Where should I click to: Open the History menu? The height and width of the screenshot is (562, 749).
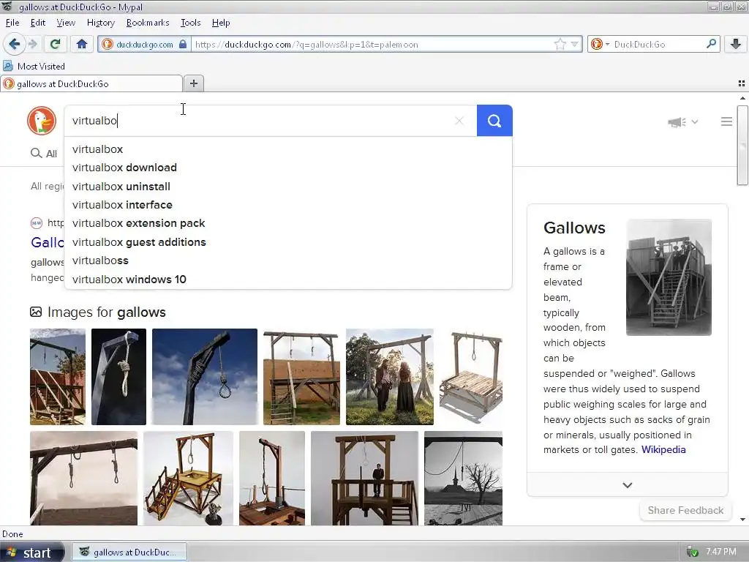point(101,23)
